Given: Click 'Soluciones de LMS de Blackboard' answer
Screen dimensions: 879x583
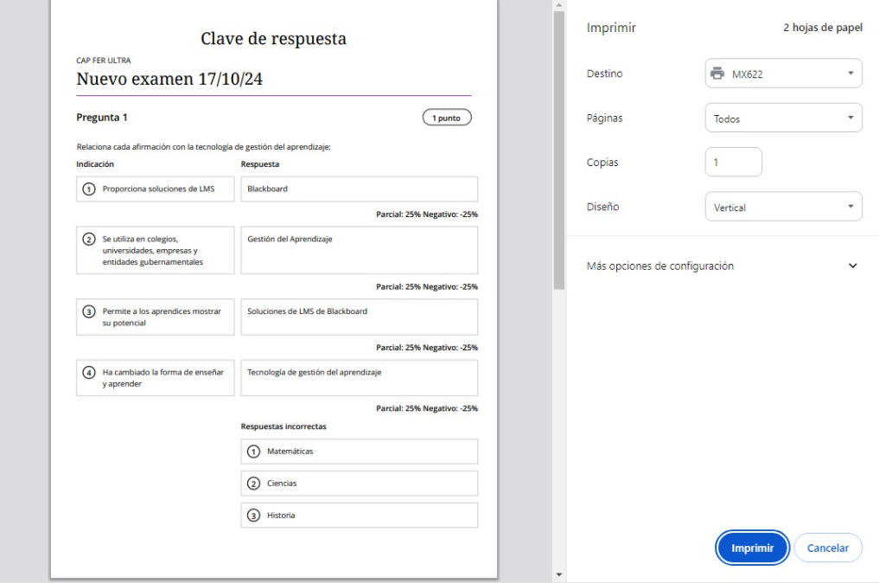Looking at the screenshot, I should (360, 317).
